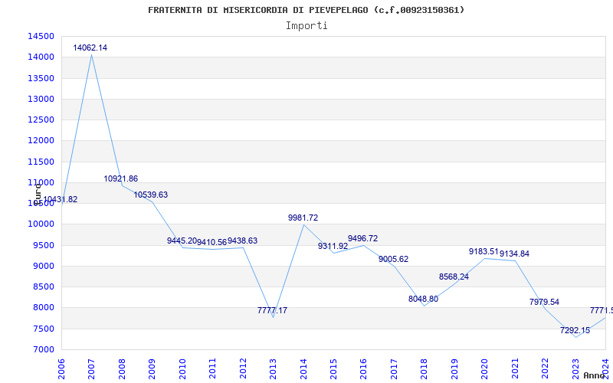The width and height of the screenshot is (613, 383).
Task: Click the 2021 year axis label
Action: pos(515,369)
